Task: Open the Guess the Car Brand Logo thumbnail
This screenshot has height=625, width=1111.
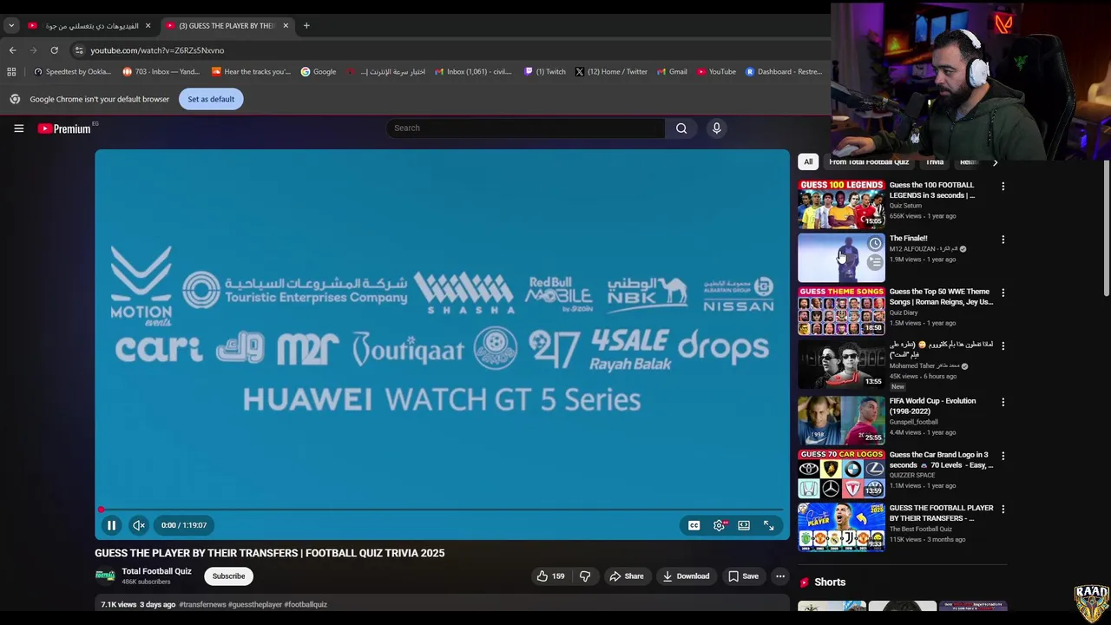Action: click(841, 473)
